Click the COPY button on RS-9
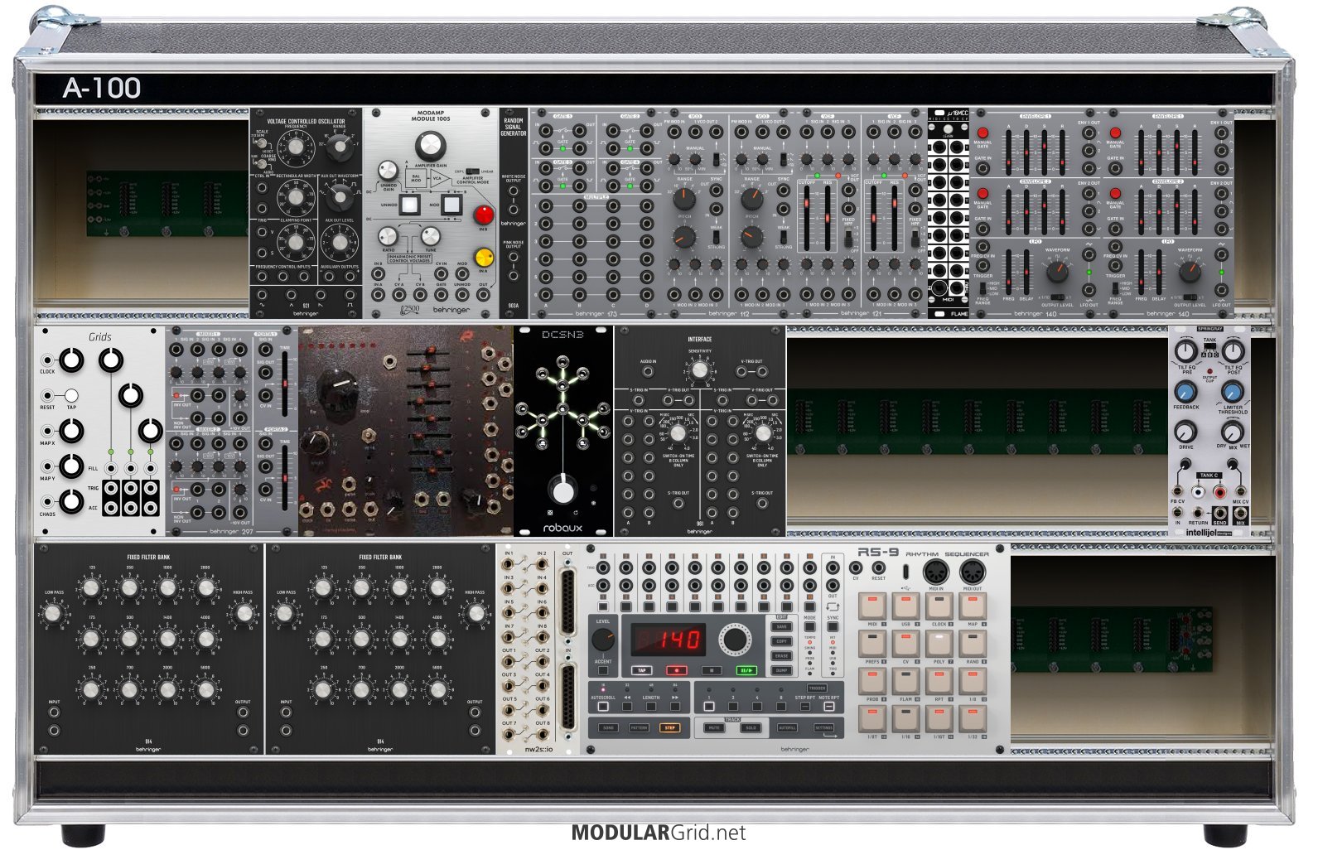1318x850 pixels. 781,641
